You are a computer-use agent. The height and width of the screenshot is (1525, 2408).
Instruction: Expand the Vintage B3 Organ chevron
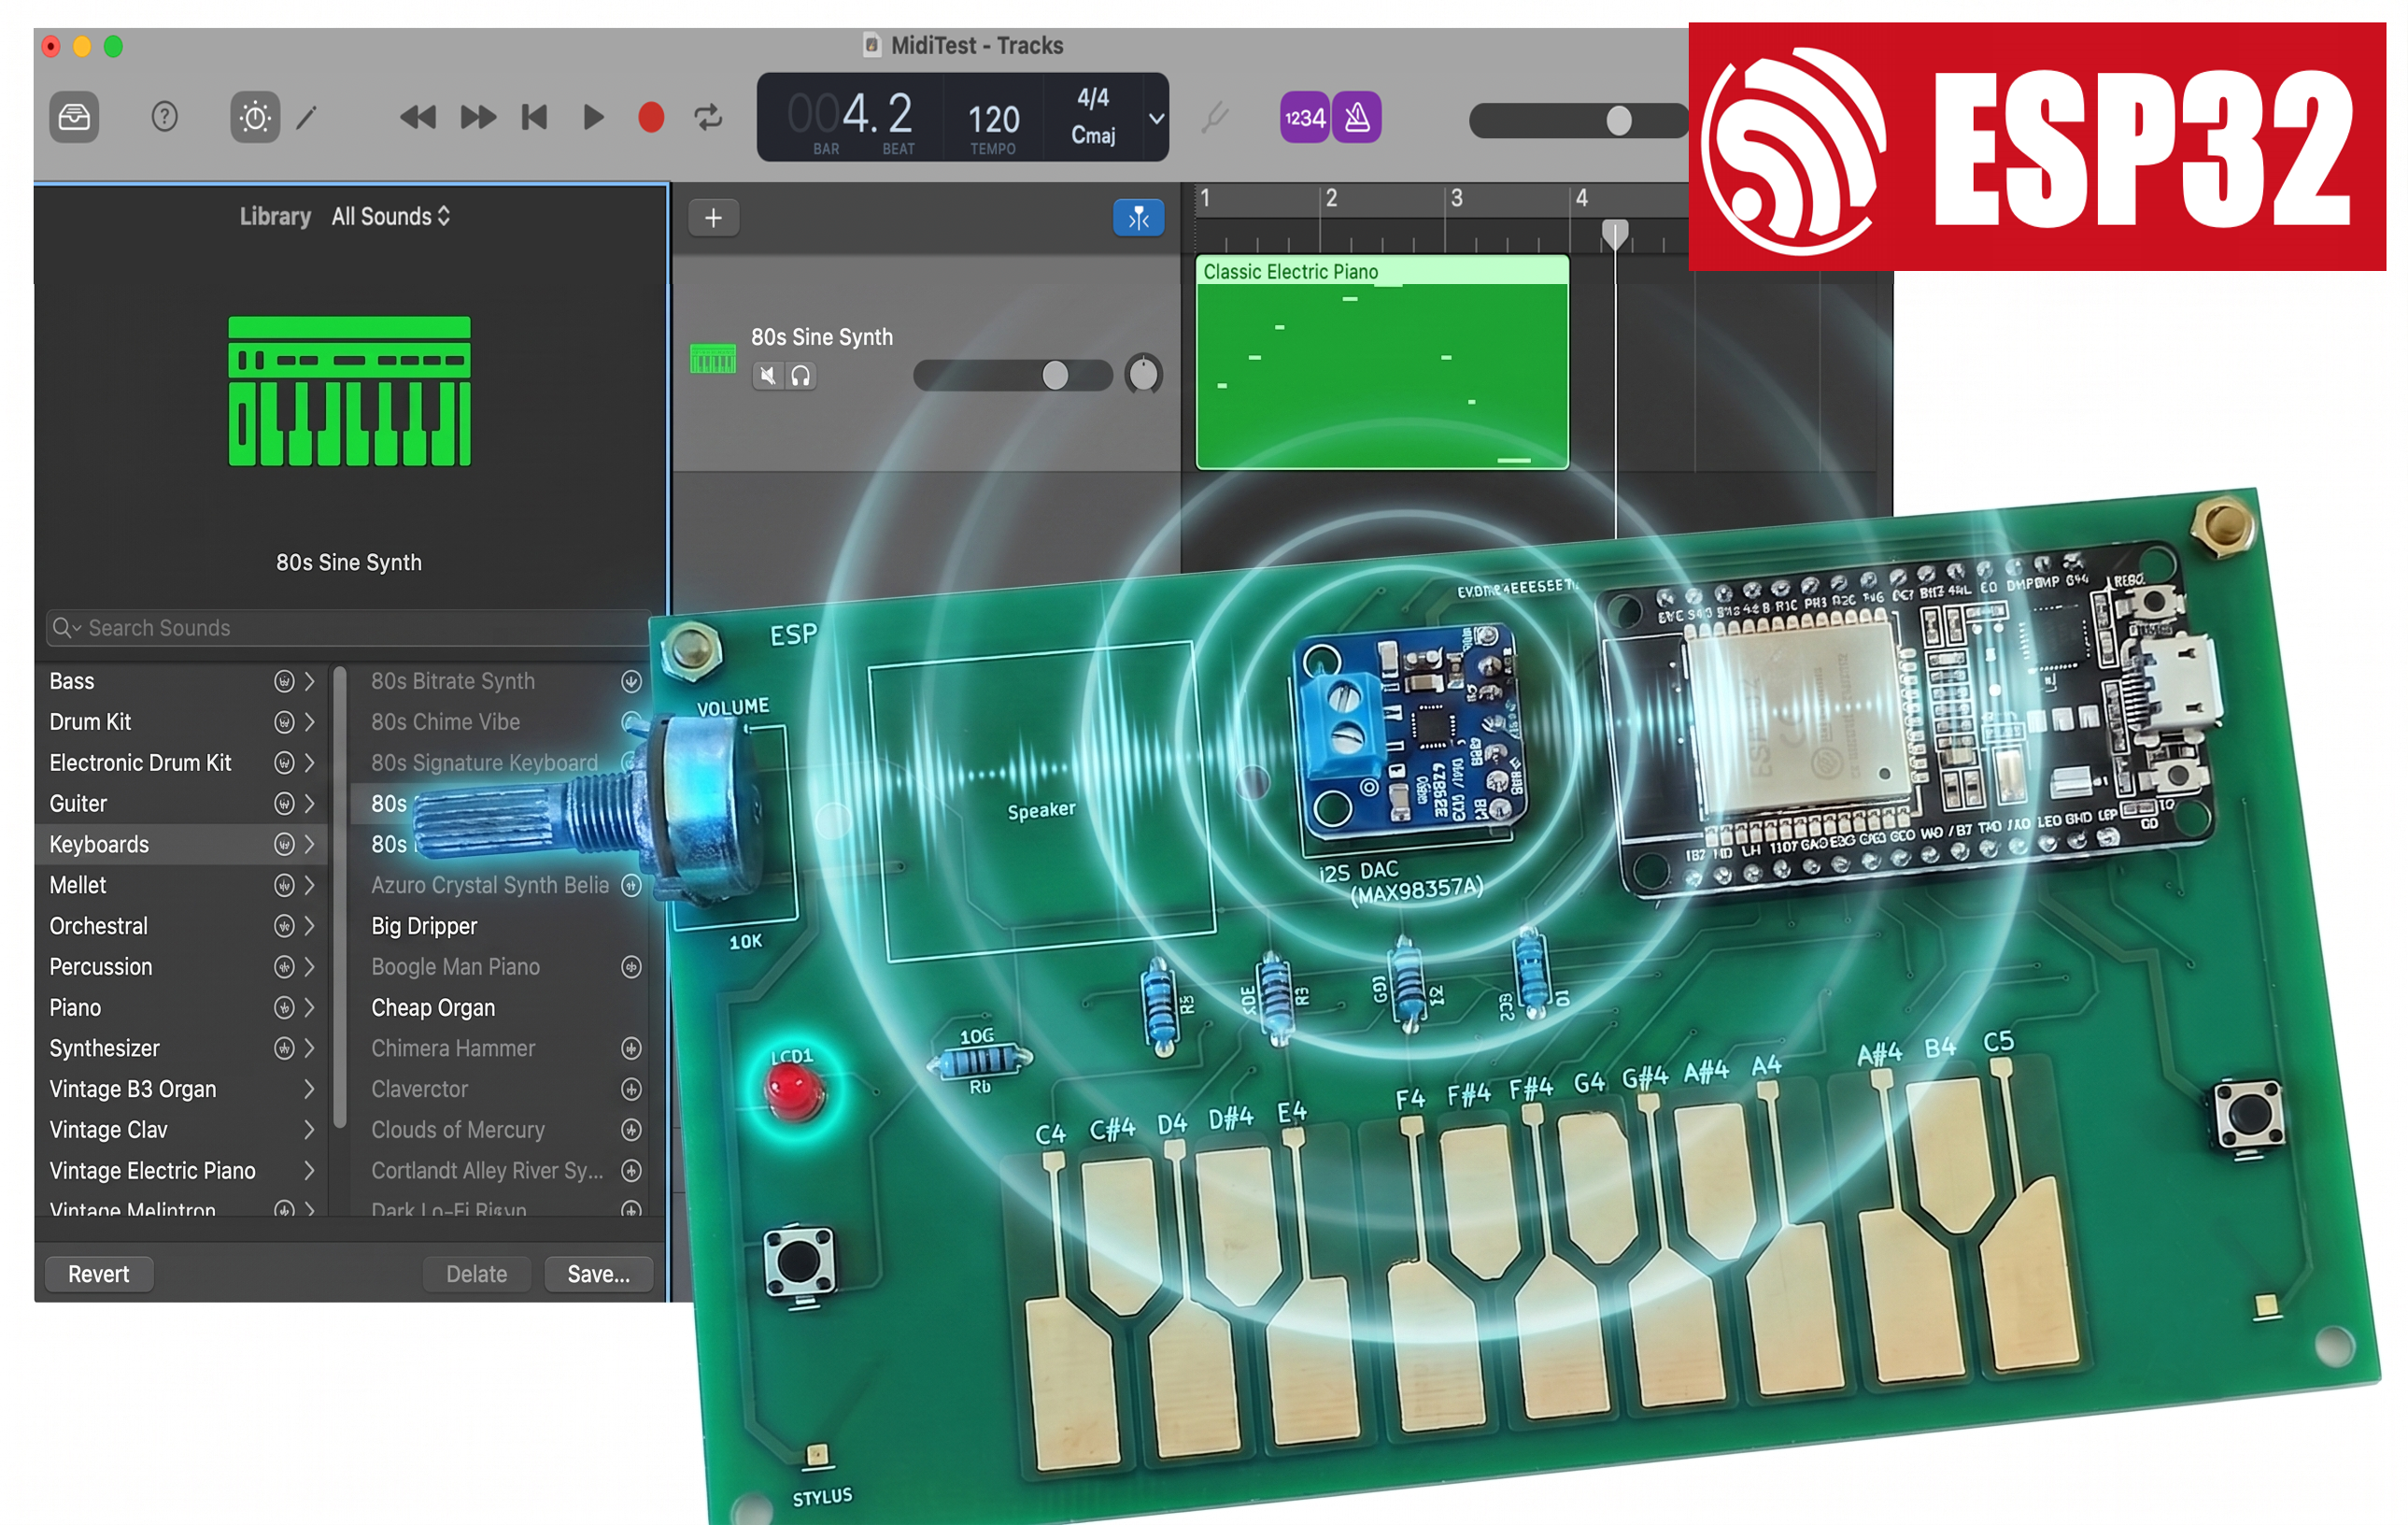(310, 1090)
